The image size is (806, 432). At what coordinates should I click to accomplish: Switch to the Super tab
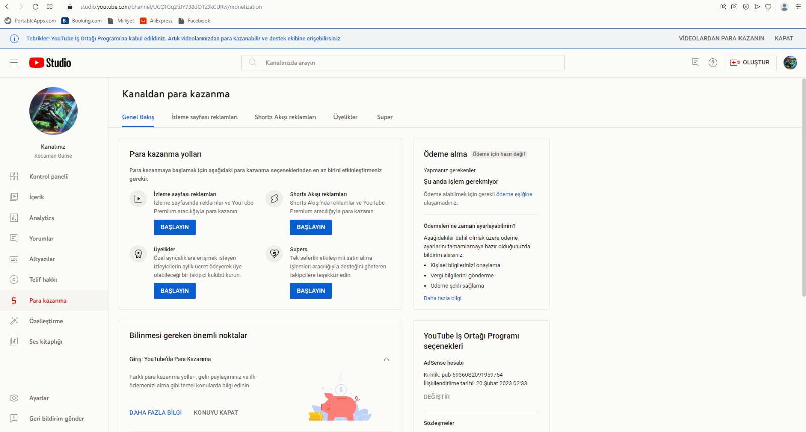[x=385, y=117]
